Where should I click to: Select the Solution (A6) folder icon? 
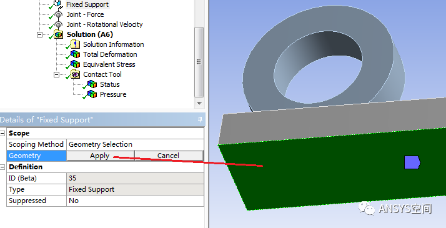click(59, 35)
